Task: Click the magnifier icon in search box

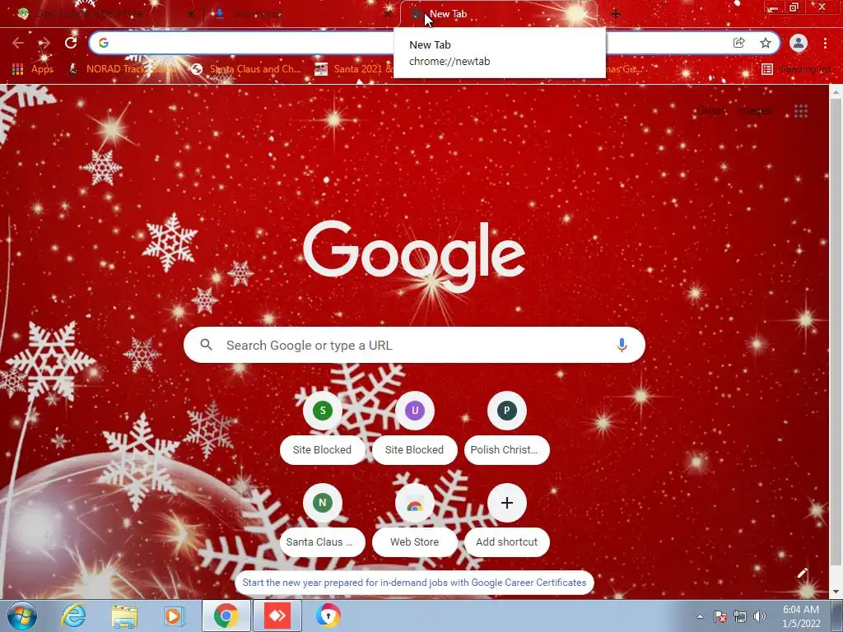Action: (x=207, y=345)
